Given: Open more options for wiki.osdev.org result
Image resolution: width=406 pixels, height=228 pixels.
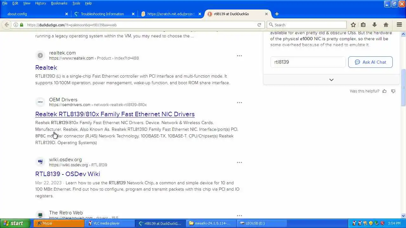Looking at the screenshot, I should click(239, 162).
